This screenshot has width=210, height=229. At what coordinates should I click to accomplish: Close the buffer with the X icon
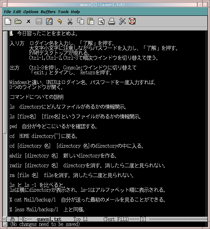28,21
